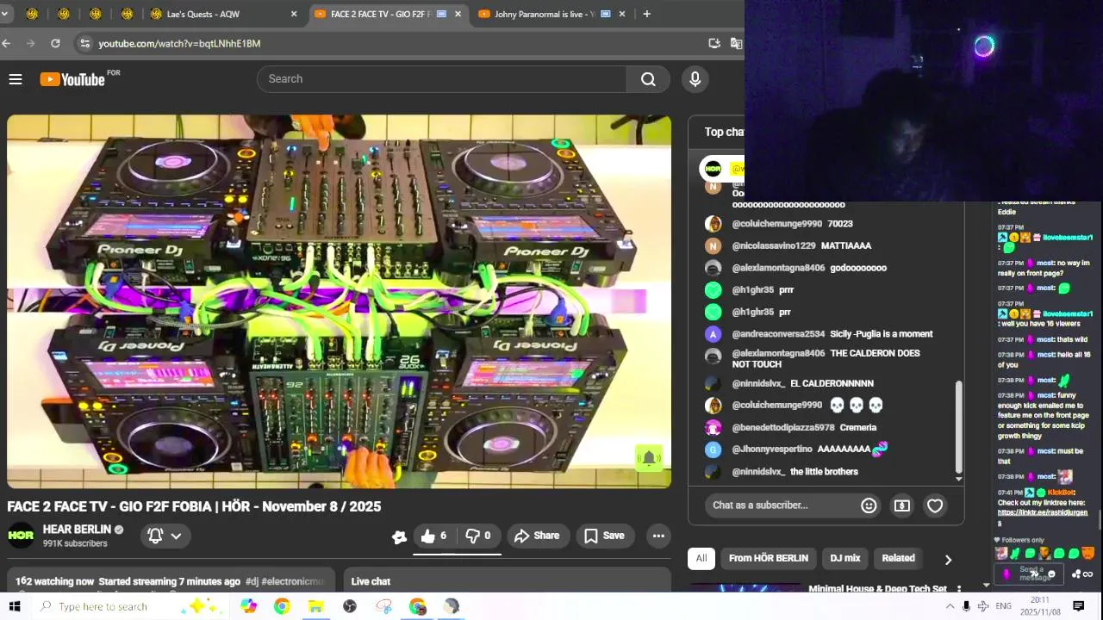This screenshot has width=1103, height=620.
Task: Open the YouTube hamburger guide menu
Action: point(16,79)
